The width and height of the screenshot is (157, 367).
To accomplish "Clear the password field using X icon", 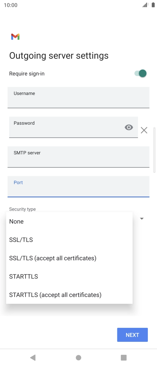I will 144,130.
